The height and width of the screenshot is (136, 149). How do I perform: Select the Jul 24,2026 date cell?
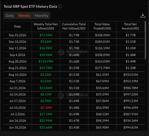(17, 95)
